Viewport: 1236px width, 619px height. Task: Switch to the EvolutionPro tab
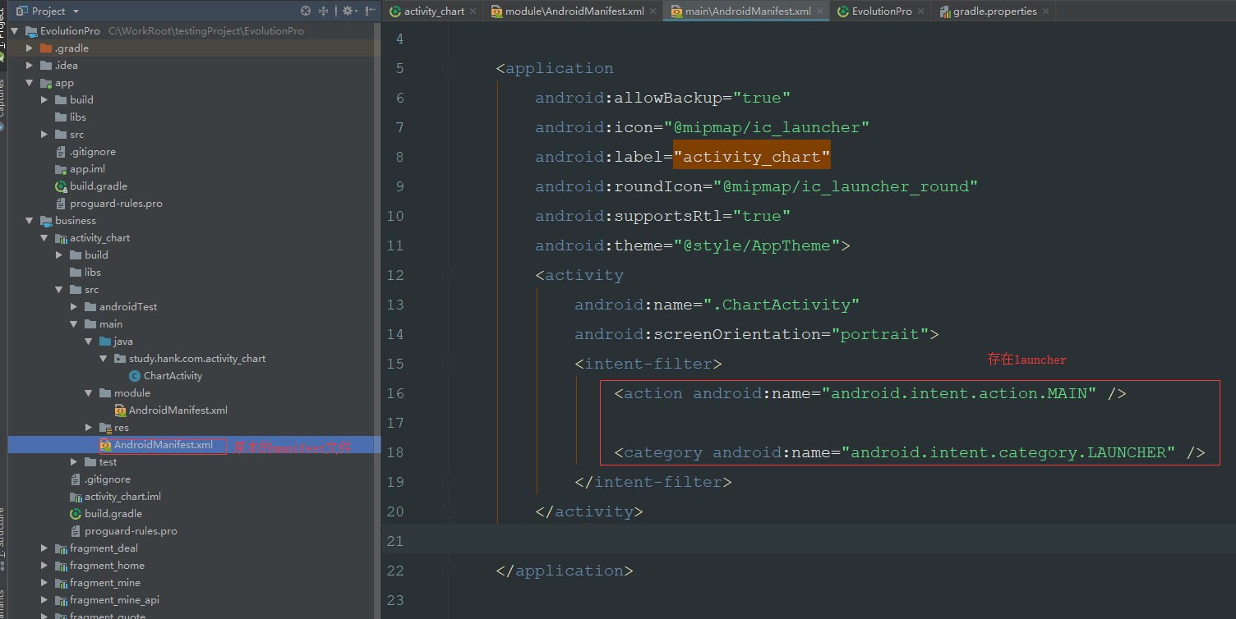[x=881, y=11]
